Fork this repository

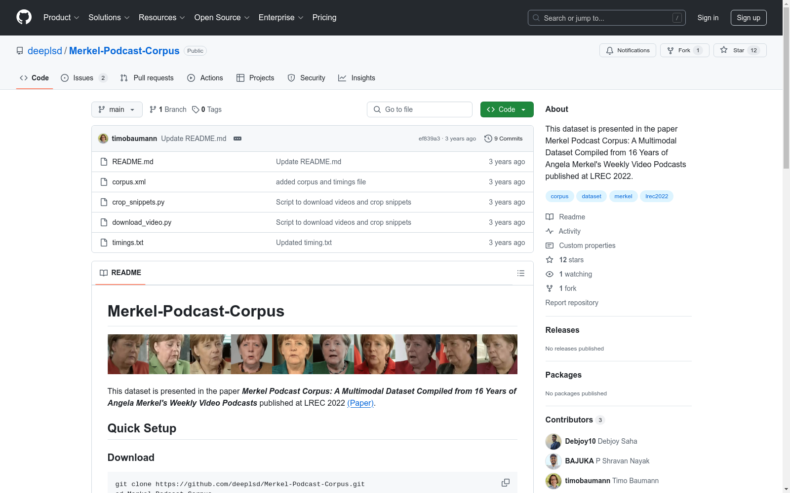click(x=685, y=50)
